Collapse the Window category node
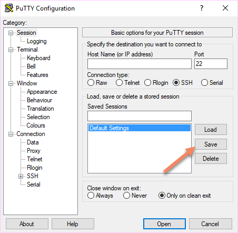 click(x=11, y=83)
